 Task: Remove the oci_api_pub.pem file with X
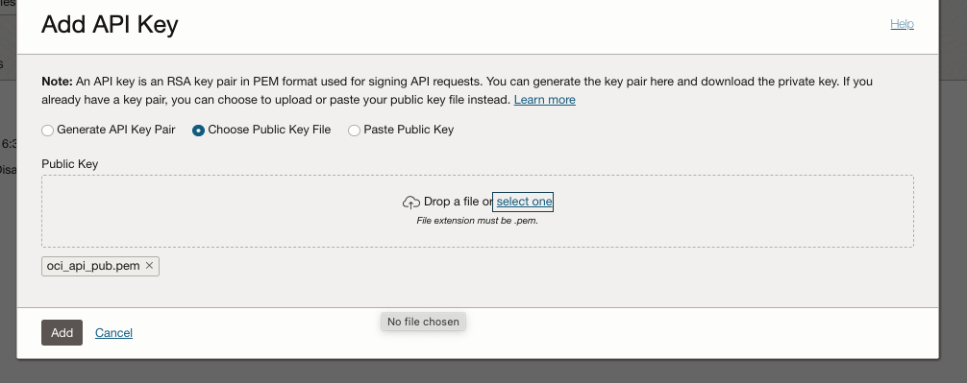149,265
